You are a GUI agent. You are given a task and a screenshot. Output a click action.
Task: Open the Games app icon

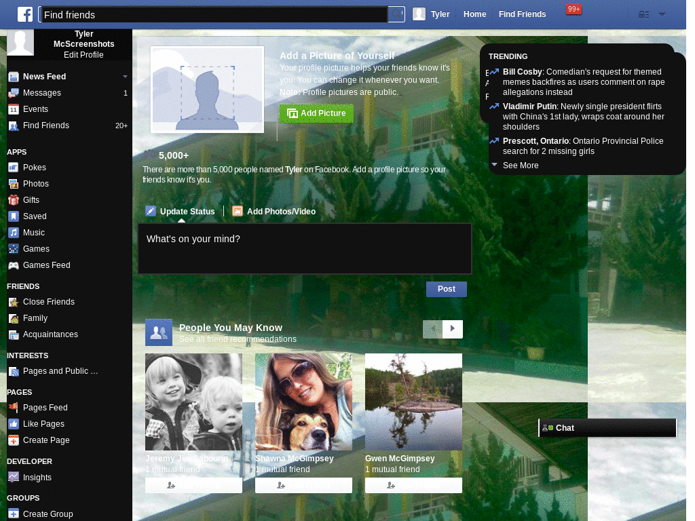coord(14,249)
